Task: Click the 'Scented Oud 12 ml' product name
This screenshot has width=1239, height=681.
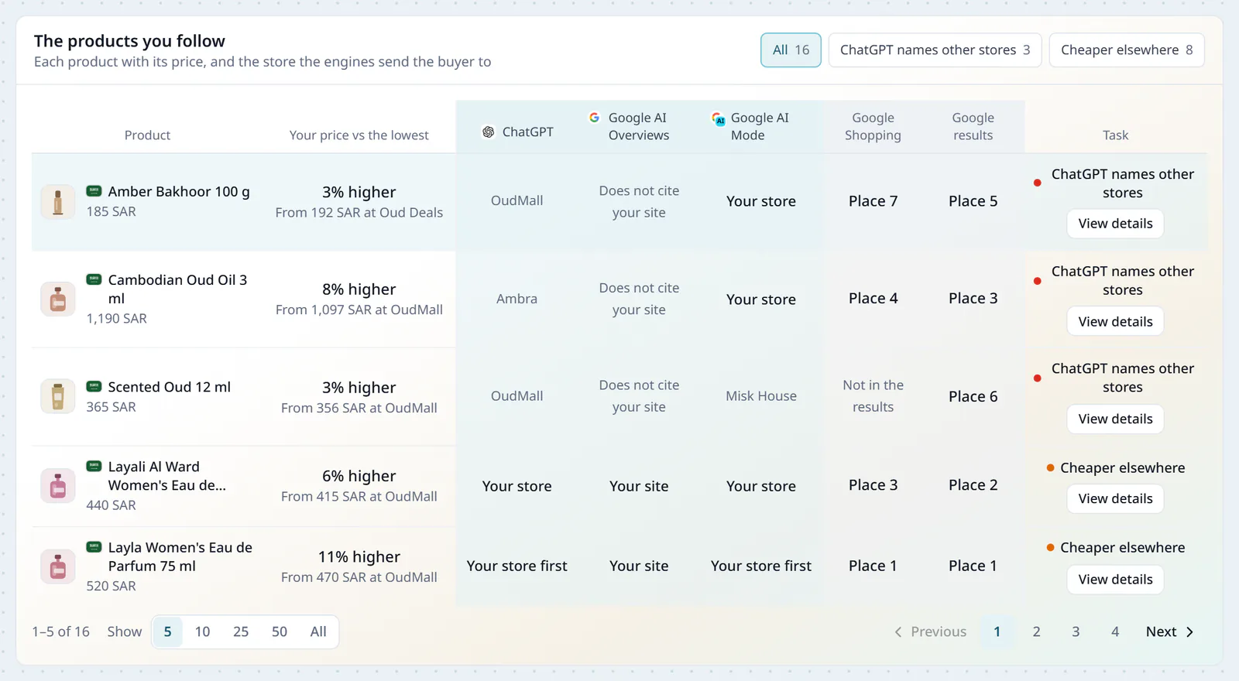Action: (170, 387)
